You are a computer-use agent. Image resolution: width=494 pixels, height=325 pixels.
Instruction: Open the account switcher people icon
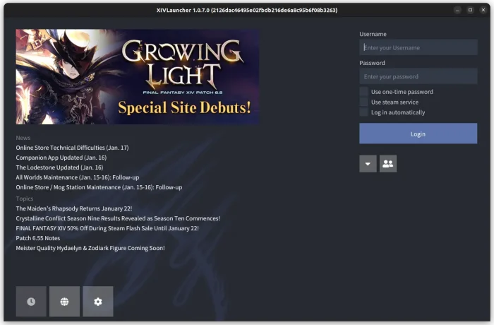[387, 164]
